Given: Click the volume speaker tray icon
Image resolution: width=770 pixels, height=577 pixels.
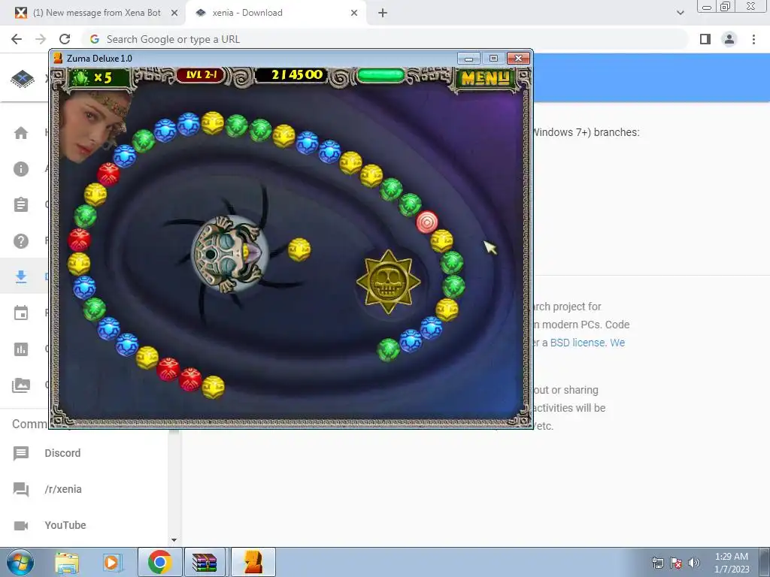Looking at the screenshot, I should tap(694, 563).
